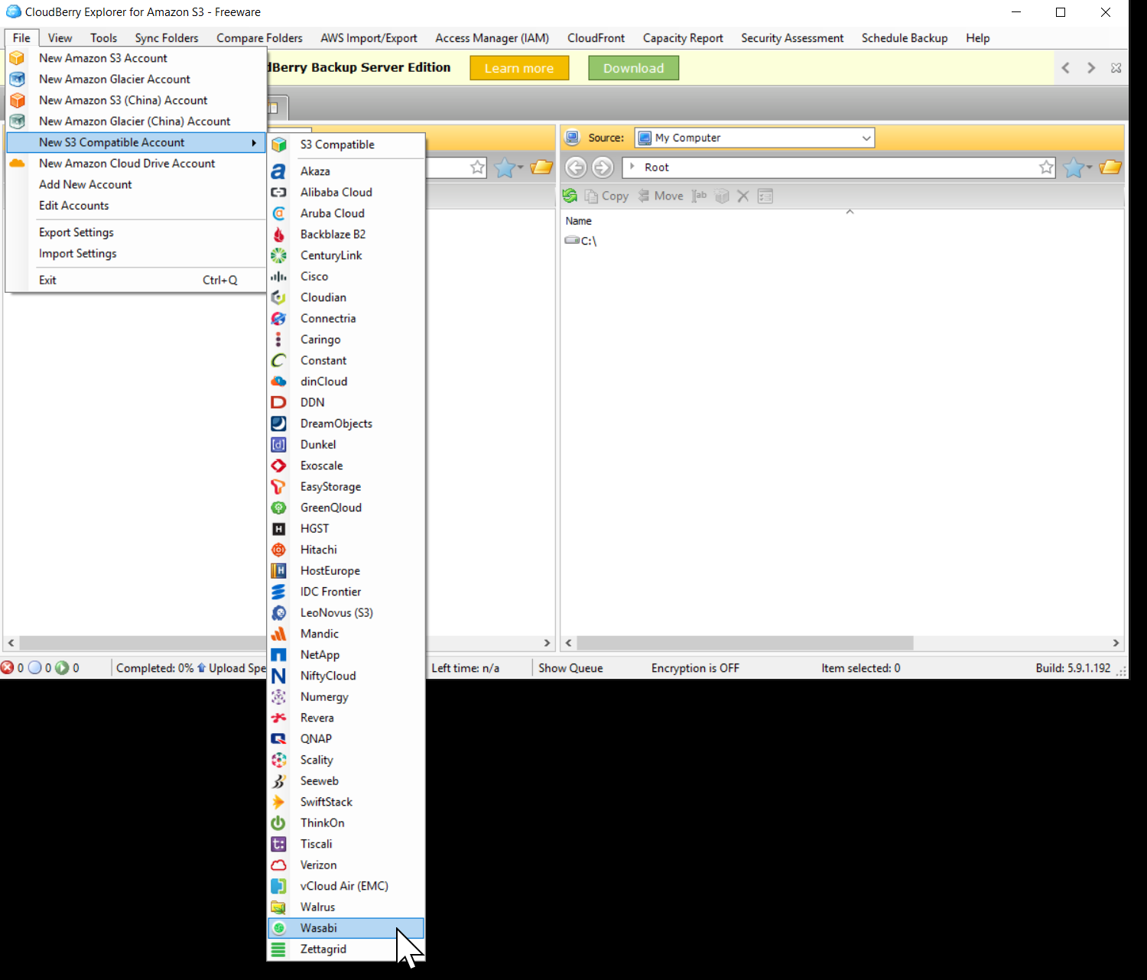Click the green Download button
Image resolution: width=1147 pixels, height=980 pixels.
click(x=634, y=68)
